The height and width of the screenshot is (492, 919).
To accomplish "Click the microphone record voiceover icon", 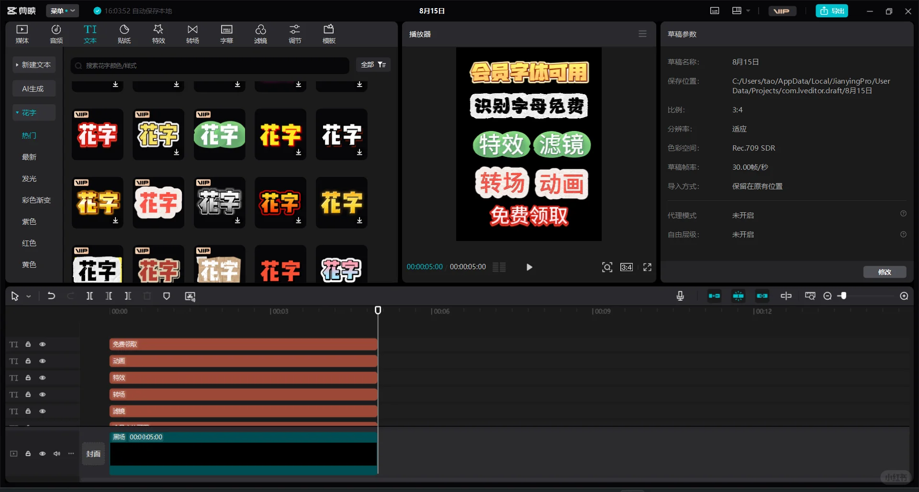I will click(680, 296).
